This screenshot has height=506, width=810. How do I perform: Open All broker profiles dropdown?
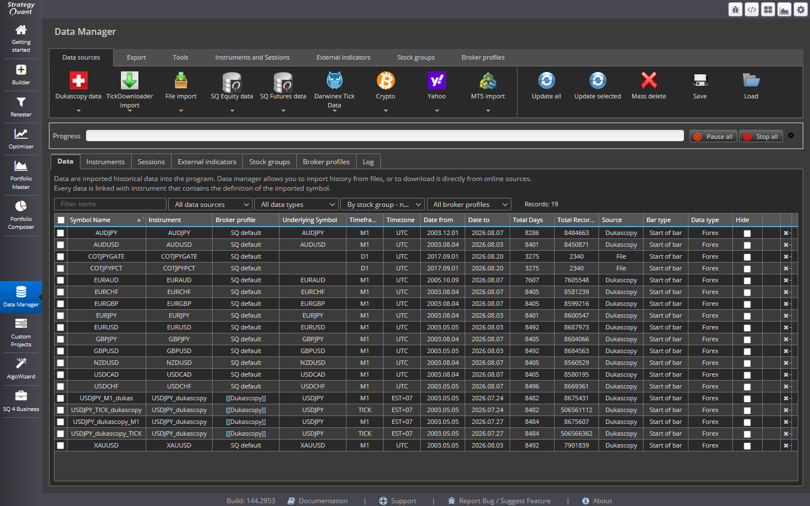click(469, 204)
